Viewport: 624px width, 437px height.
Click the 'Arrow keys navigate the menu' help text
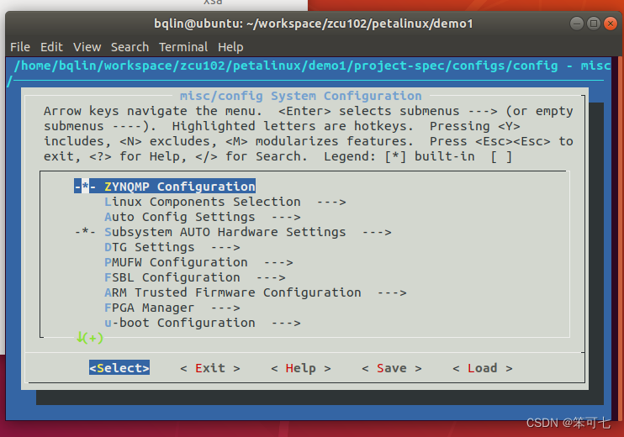pyautogui.click(x=153, y=111)
